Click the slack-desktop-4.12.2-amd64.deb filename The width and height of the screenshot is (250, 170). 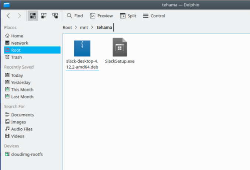(82, 64)
